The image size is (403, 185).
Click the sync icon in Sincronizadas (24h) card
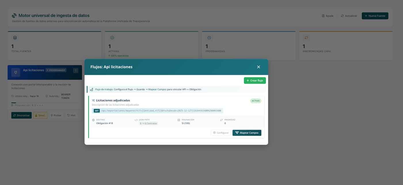click(306, 38)
